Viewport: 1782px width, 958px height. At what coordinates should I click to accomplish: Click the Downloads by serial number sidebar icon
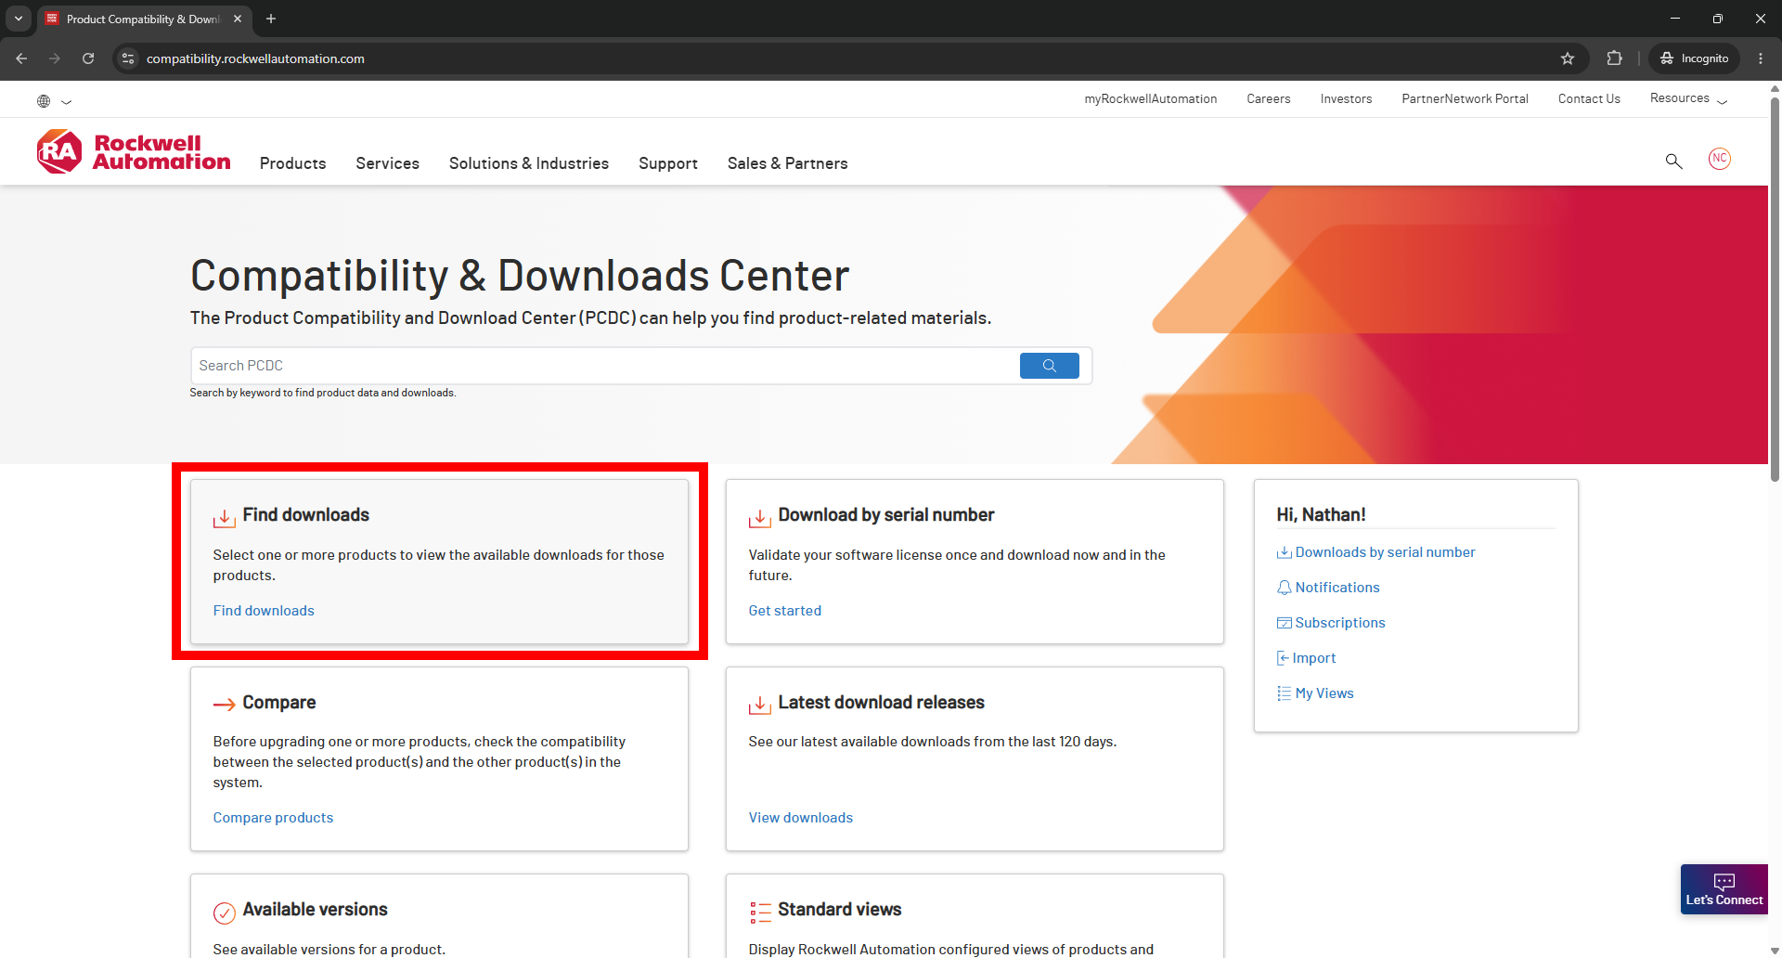(x=1284, y=552)
